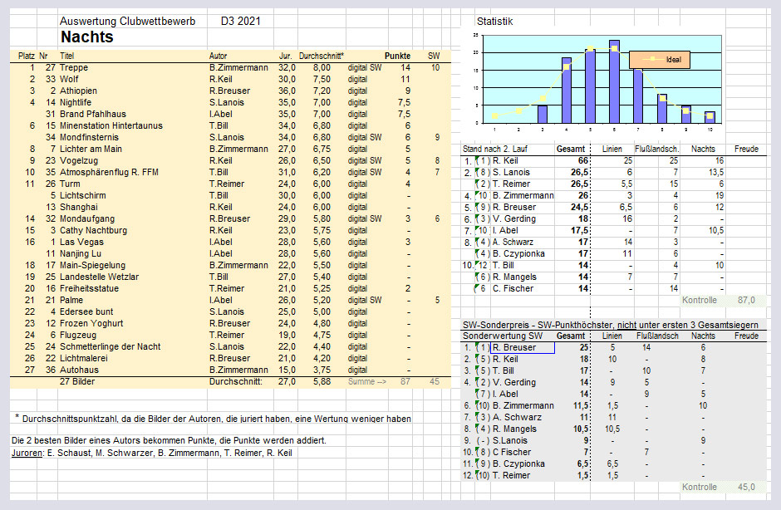781x510 pixels.
Task: Click the 'Turm' title cell
Action: coord(70,184)
